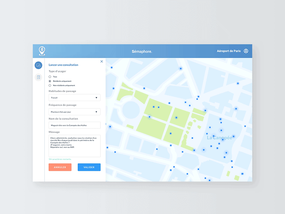
Task: Open the document list sidebar icon
Action: click(38, 77)
